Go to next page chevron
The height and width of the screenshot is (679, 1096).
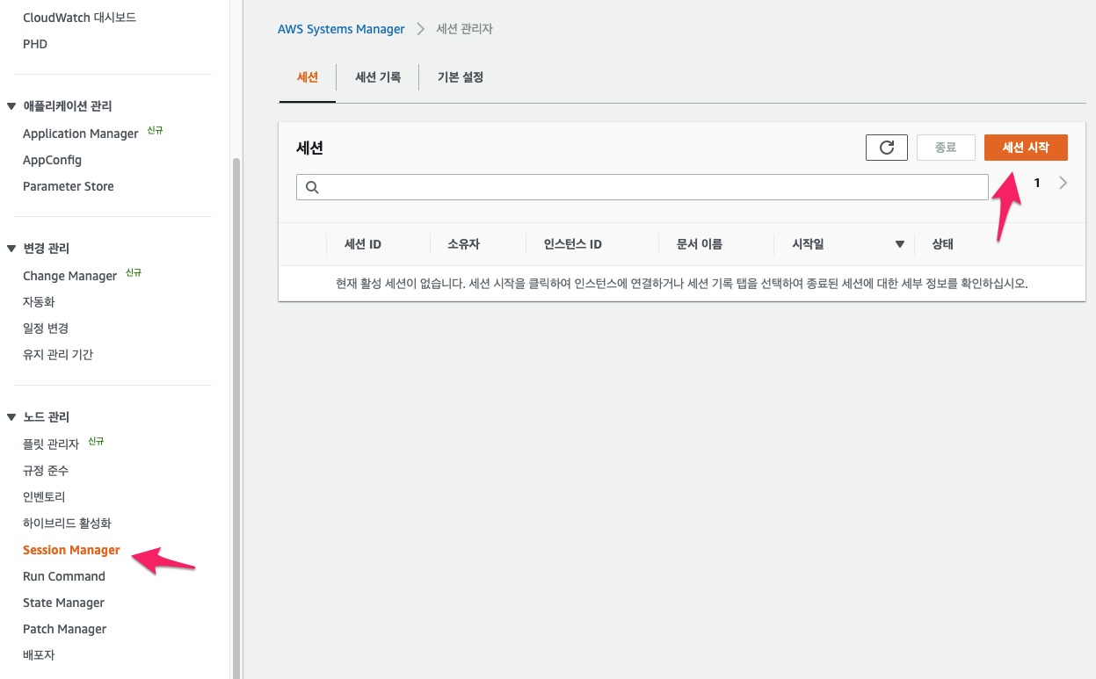[x=1063, y=183]
